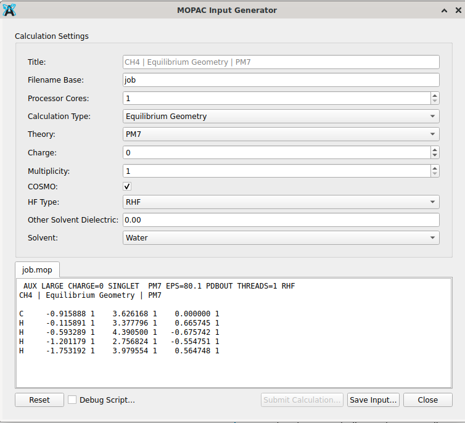Click the COSMO label
This screenshot has height=423, width=465.
[43, 187]
